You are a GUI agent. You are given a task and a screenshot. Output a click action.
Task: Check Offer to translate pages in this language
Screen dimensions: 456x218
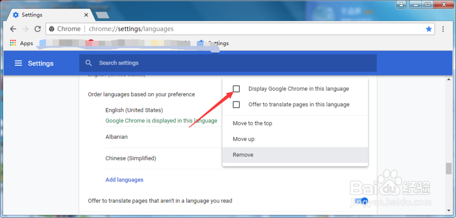click(236, 104)
